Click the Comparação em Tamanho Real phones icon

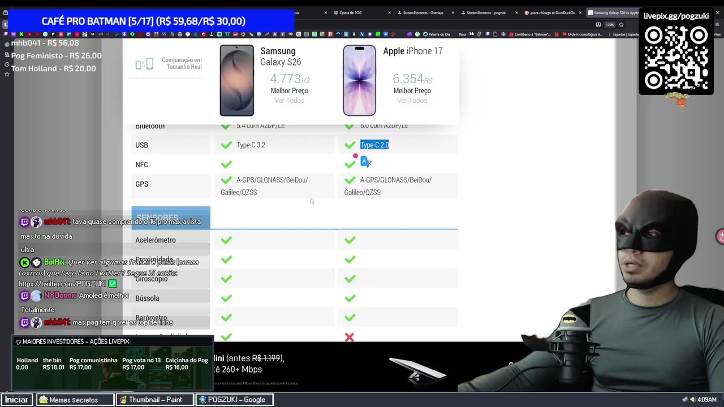(x=144, y=64)
